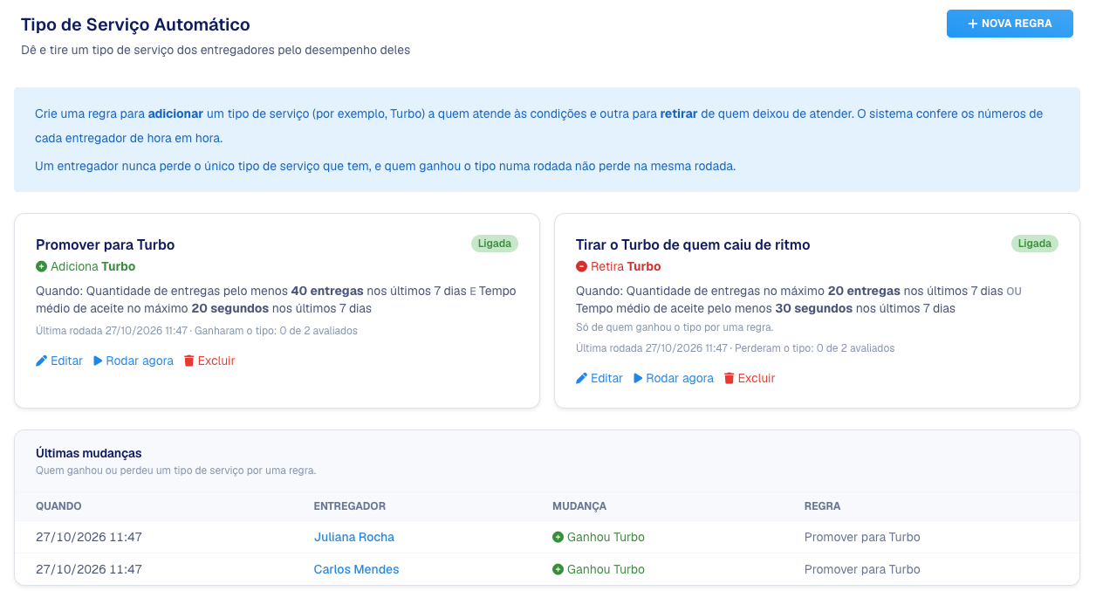Open Juliana Rocha's courier profile link
This screenshot has width=1096, height=591.
(x=354, y=537)
